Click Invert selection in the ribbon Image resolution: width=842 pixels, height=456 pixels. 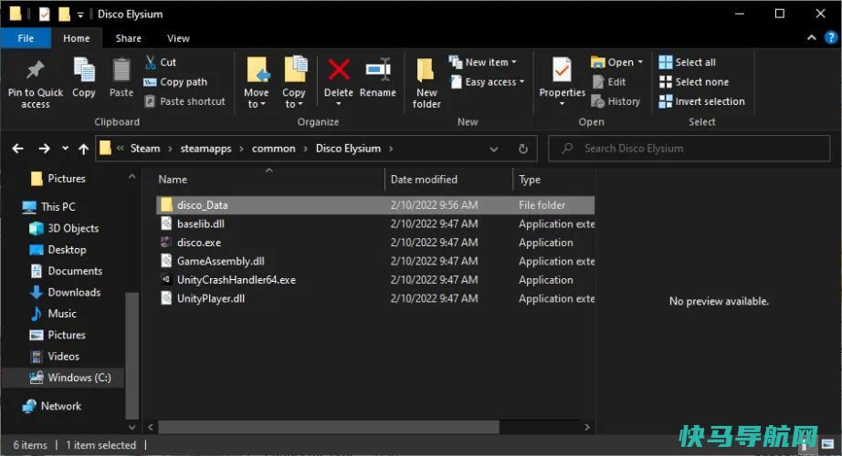coord(702,101)
